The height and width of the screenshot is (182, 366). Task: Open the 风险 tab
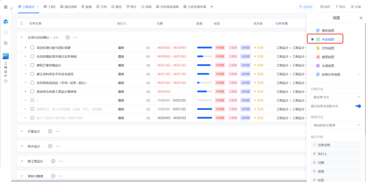coord(146,7)
